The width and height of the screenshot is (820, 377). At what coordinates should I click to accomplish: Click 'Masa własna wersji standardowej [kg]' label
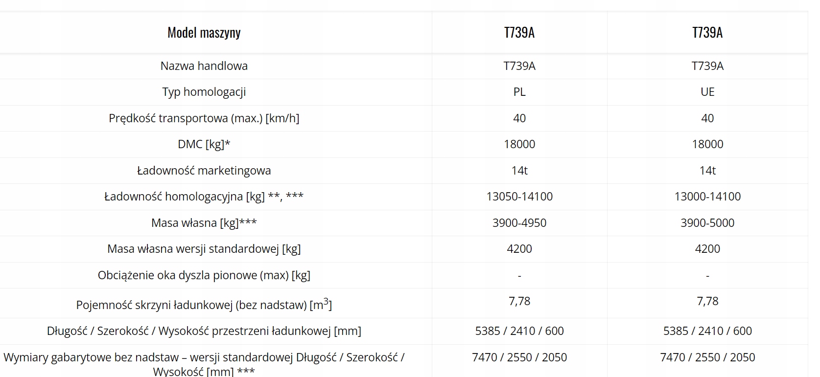[x=204, y=249]
